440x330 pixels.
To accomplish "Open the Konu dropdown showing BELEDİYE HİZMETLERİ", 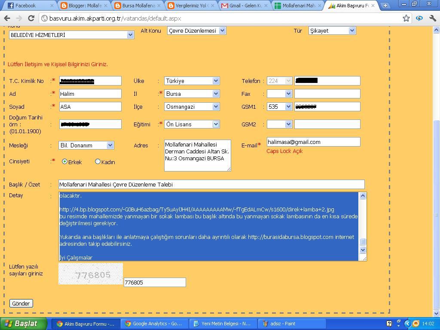I will tap(71, 35).
